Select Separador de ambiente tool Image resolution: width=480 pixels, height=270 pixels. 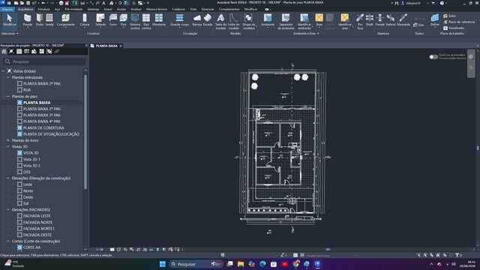286,22
